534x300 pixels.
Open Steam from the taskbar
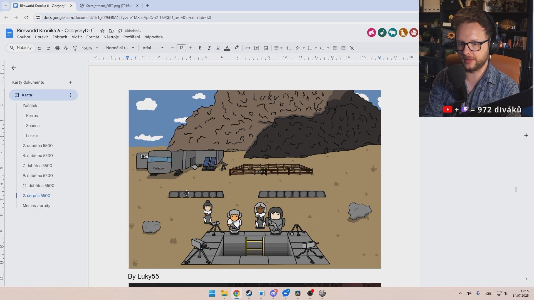point(249,293)
